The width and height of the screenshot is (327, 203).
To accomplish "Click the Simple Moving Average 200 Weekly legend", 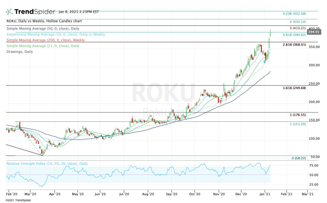I will (45, 40).
